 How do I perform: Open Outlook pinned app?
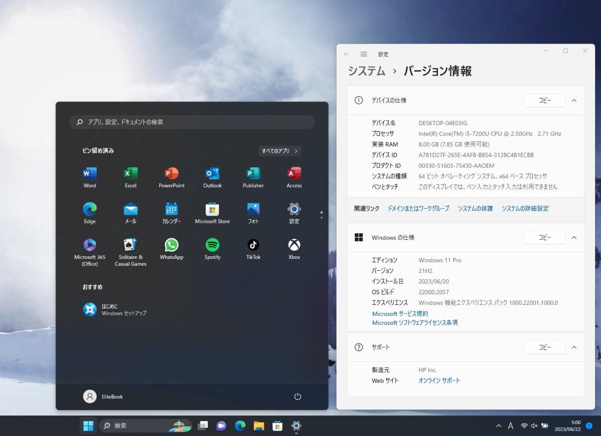tap(212, 177)
